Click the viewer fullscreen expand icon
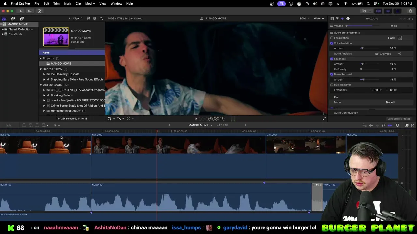This screenshot has width=417, height=234. pos(324,119)
